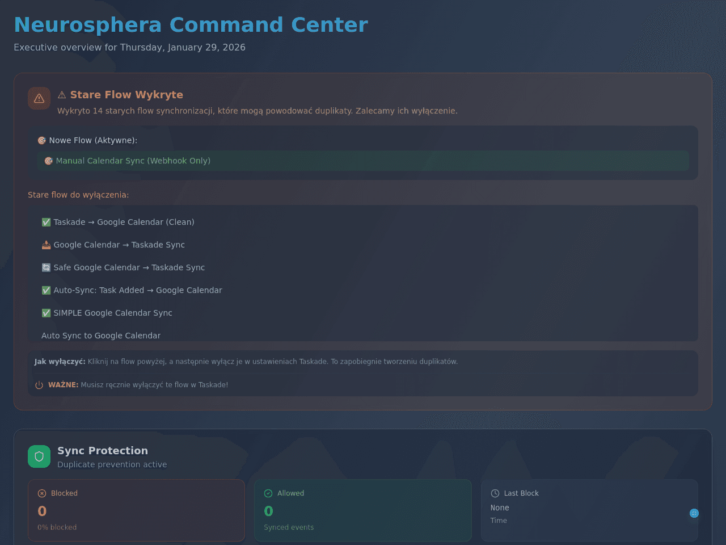This screenshot has width=726, height=545.
Task: Click the Blocked label
Action: 64,493
